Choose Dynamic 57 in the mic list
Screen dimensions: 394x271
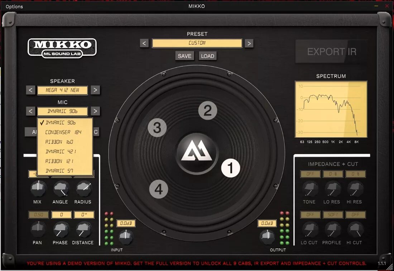point(65,171)
